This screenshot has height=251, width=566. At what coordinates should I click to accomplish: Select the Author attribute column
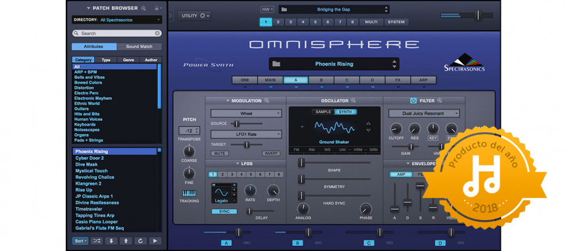pyautogui.click(x=151, y=60)
